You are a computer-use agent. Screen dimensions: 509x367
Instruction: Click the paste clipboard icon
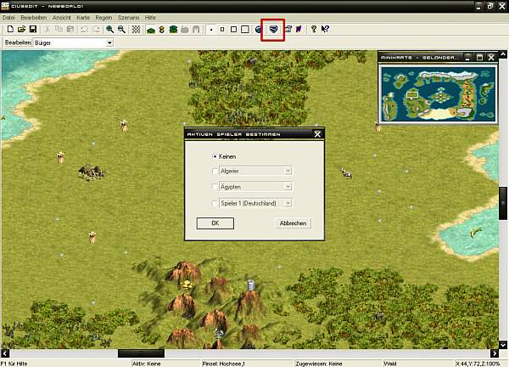(70, 29)
